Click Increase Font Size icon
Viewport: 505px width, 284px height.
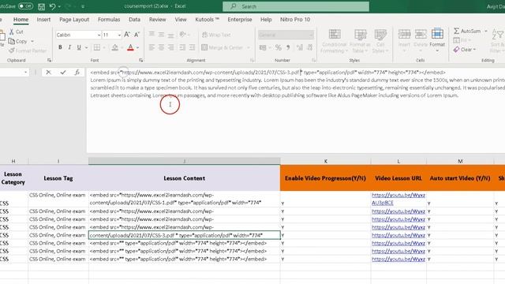[x=127, y=35]
